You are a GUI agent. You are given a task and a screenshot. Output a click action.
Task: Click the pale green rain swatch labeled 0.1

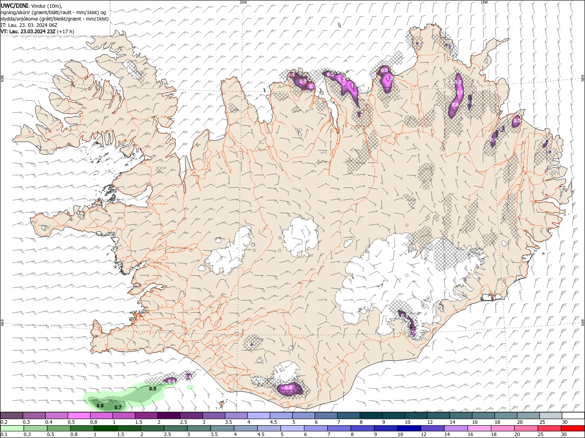(x=12, y=428)
